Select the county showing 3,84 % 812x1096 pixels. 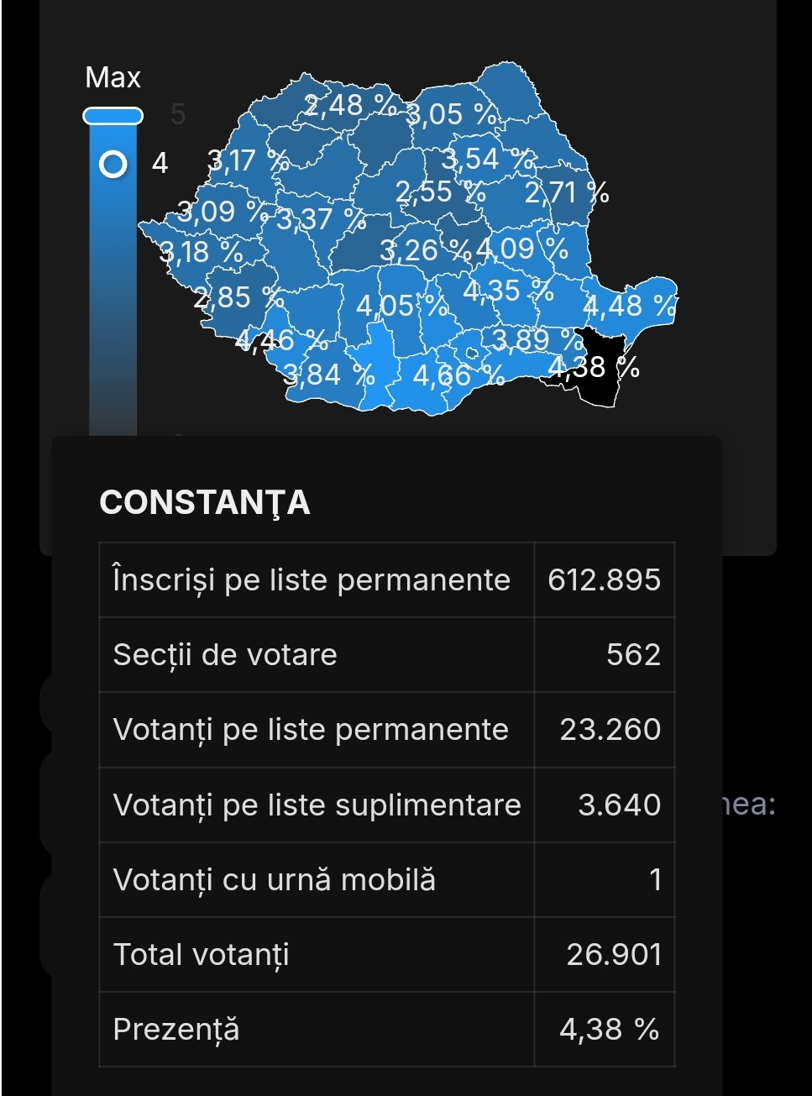pyautogui.click(x=328, y=374)
